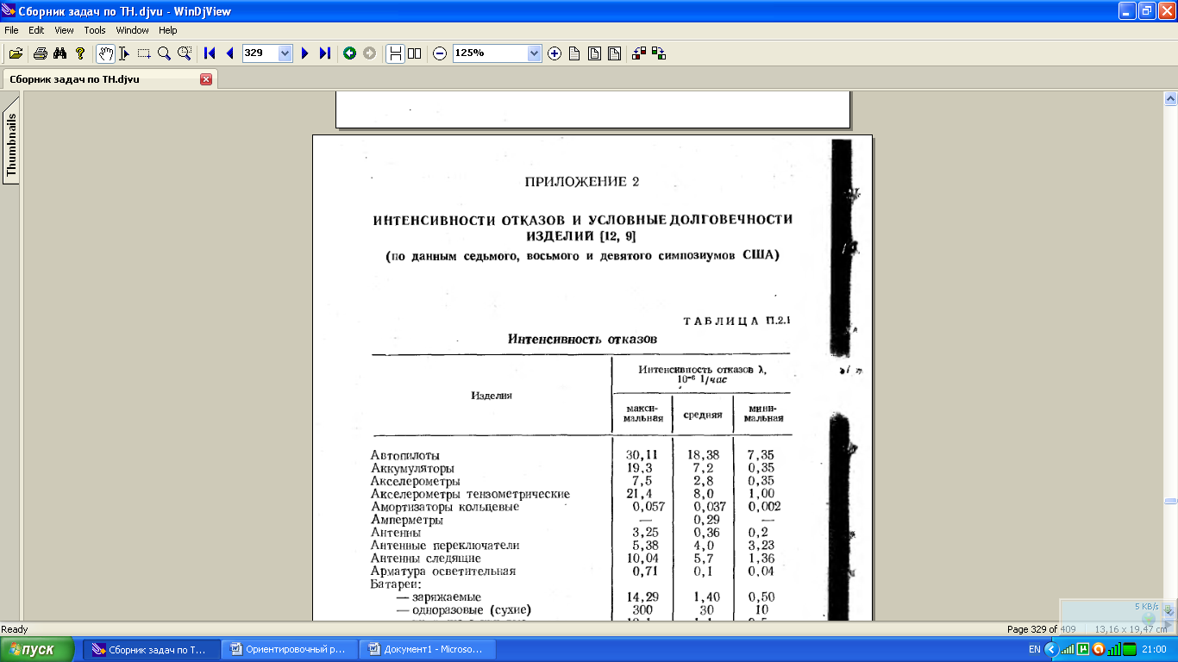1178x662 pixels.
Task: Switch to Документ1 - Microsoft Word taskbar button
Action: click(x=427, y=649)
